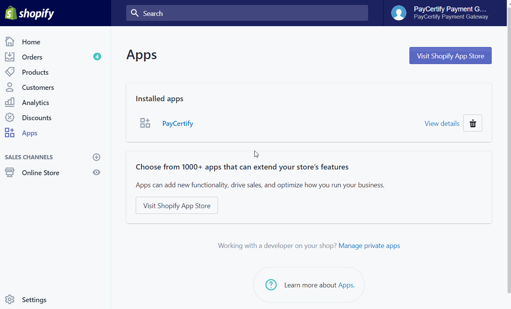Click the Installed apps heading

coord(160,99)
